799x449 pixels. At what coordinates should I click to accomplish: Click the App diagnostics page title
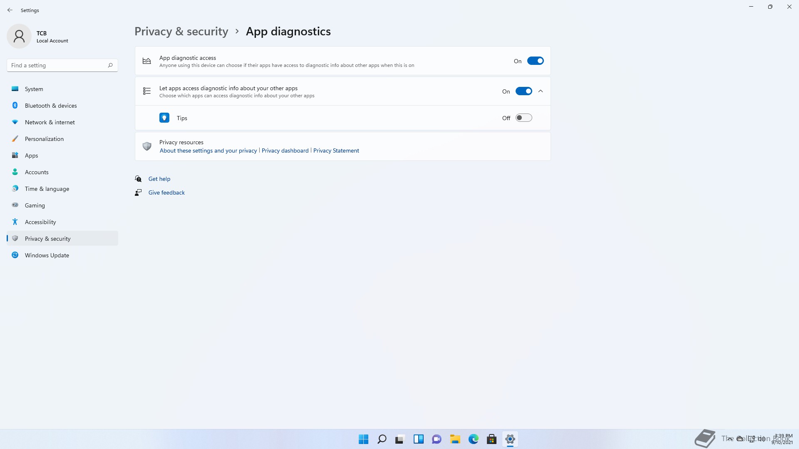[x=288, y=31]
